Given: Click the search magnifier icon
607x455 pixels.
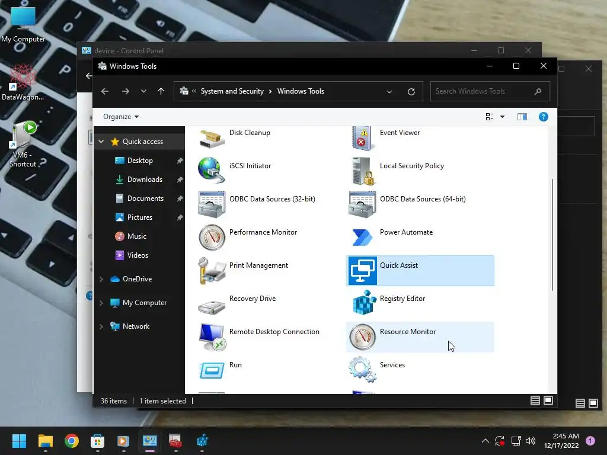Looking at the screenshot, I should (538, 91).
